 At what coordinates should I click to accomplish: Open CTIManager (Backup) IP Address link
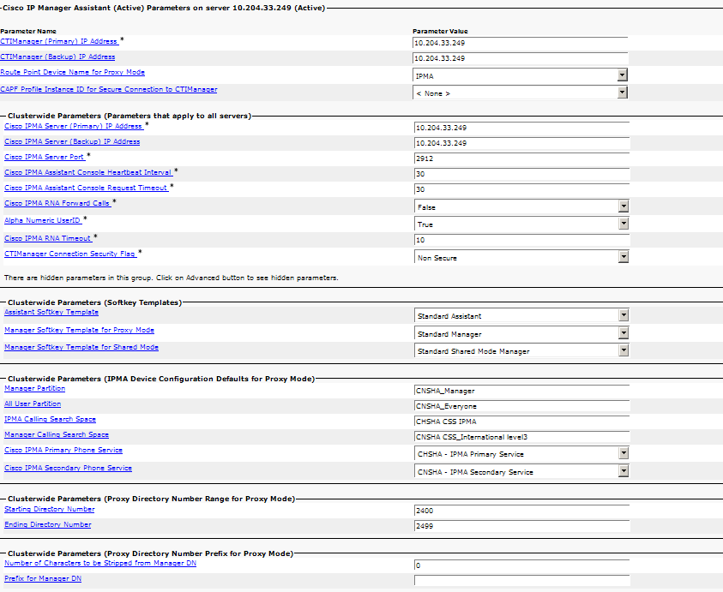57,57
